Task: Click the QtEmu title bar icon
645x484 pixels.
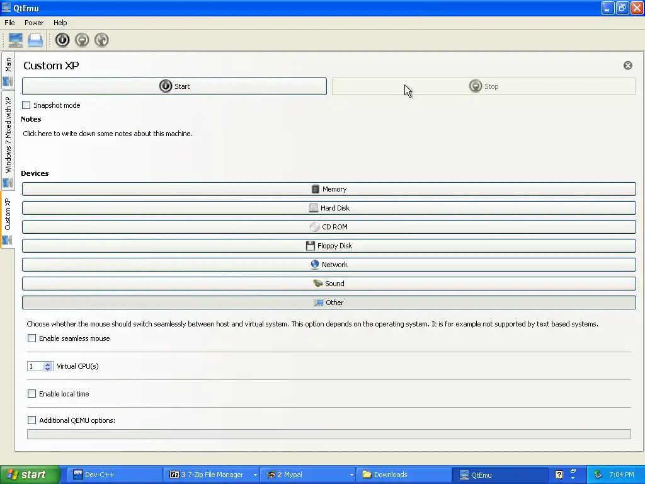Action: (x=6, y=8)
